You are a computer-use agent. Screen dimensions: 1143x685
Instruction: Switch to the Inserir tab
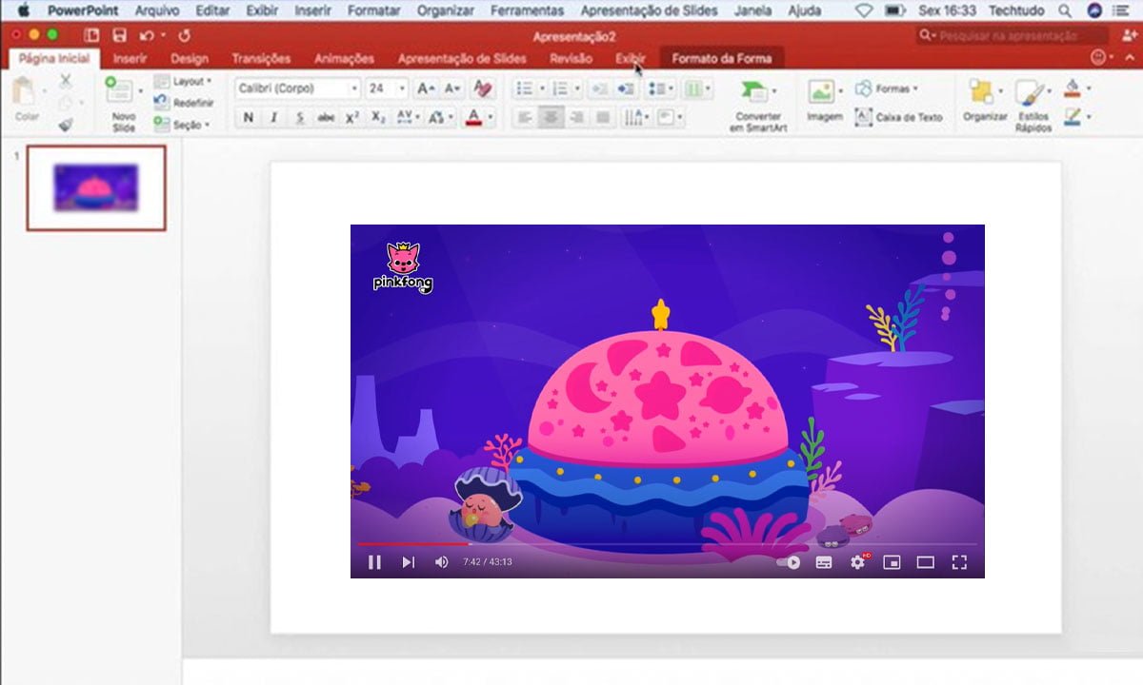[x=130, y=58]
